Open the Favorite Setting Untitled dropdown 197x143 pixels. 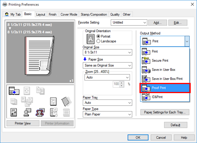(x=129, y=22)
